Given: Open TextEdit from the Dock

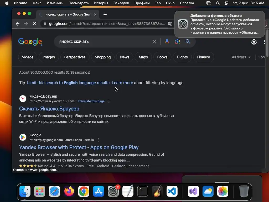Looking at the screenshot, I should pyautogui.click(x=128, y=191).
